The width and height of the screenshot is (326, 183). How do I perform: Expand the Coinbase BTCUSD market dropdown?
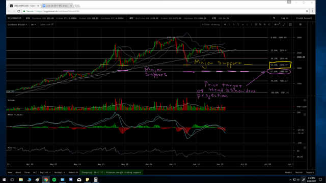tap(17, 24)
